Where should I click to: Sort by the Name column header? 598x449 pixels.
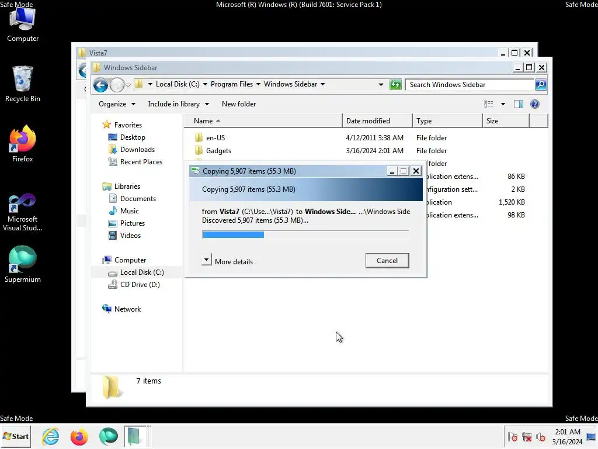tap(263, 120)
